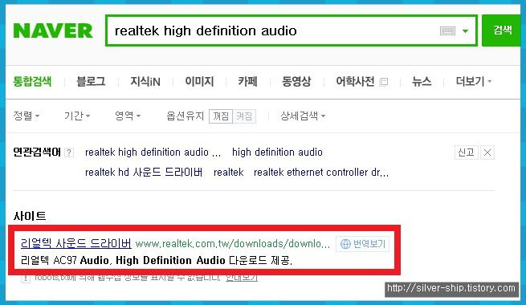
Task: Set 옵션유지 to 켜짐
Action: (244, 116)
